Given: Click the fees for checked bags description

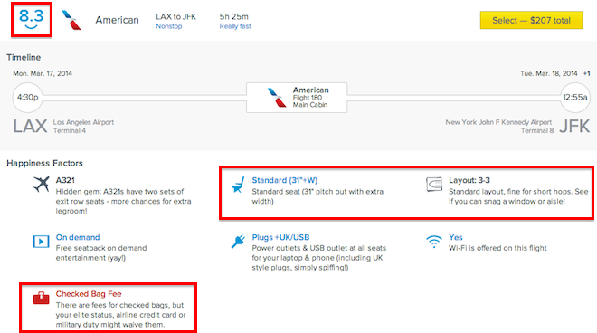Looking at the screenshot, I should pos(120,315).
